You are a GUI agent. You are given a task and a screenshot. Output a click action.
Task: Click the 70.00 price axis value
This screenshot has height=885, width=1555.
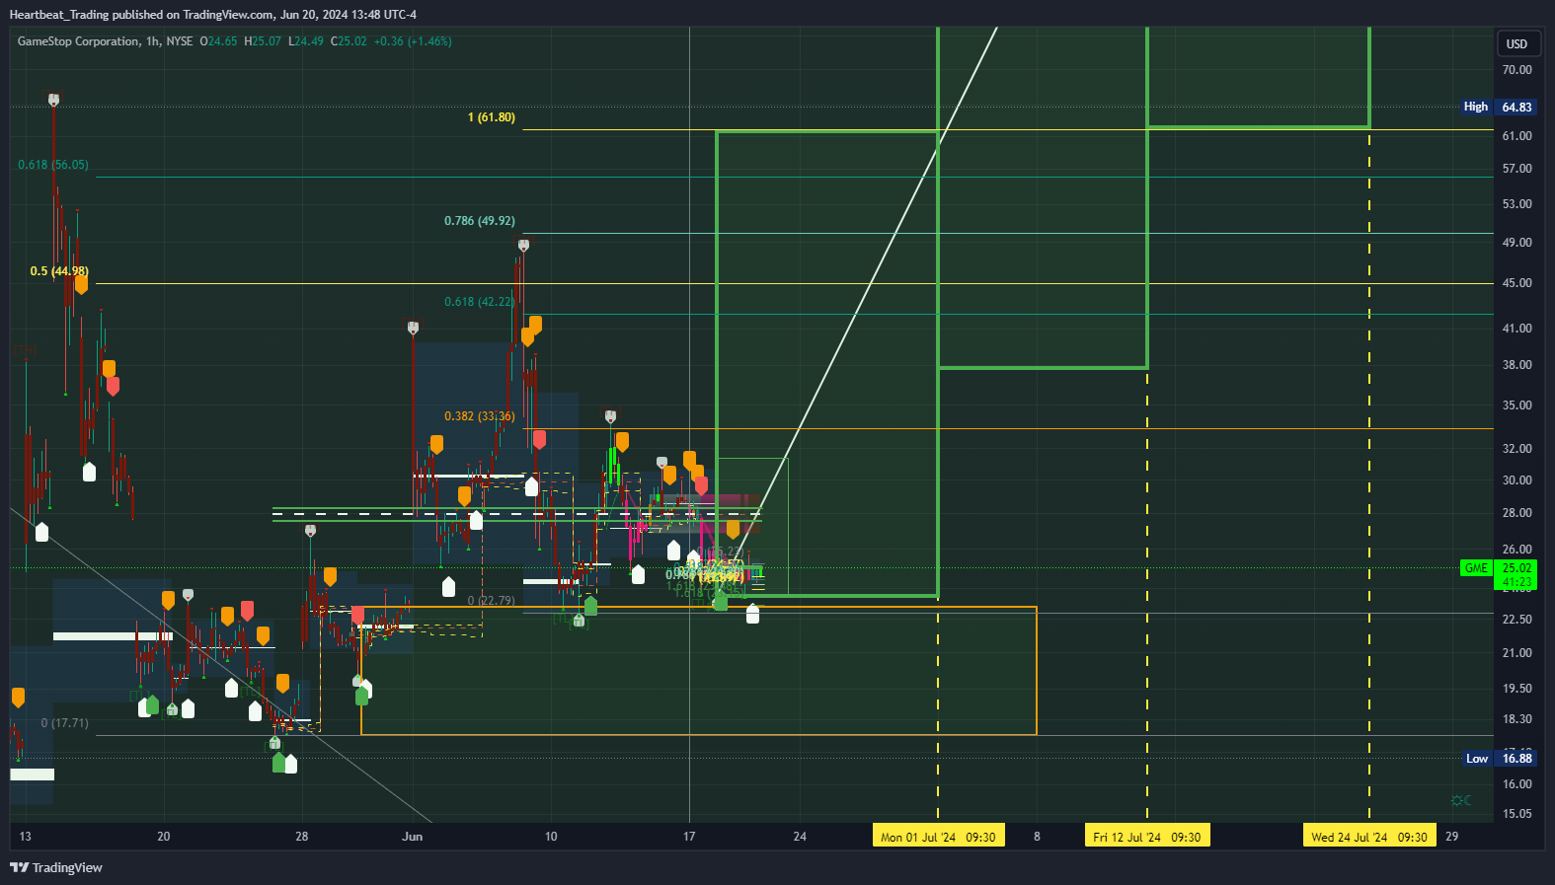pyautogui.click(x=1516, y=70)
